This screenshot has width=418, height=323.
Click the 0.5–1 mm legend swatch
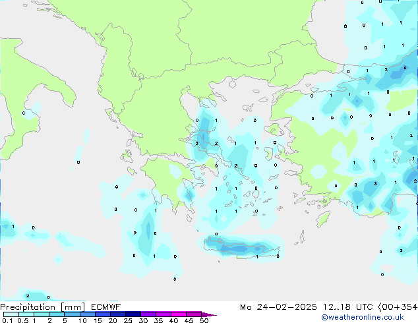26,314
